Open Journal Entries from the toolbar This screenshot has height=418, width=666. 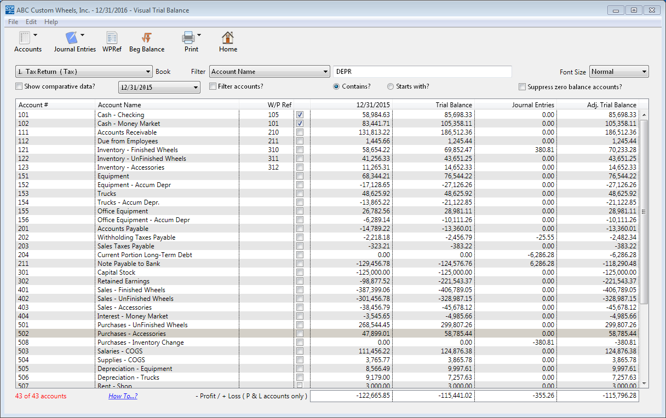72,38
